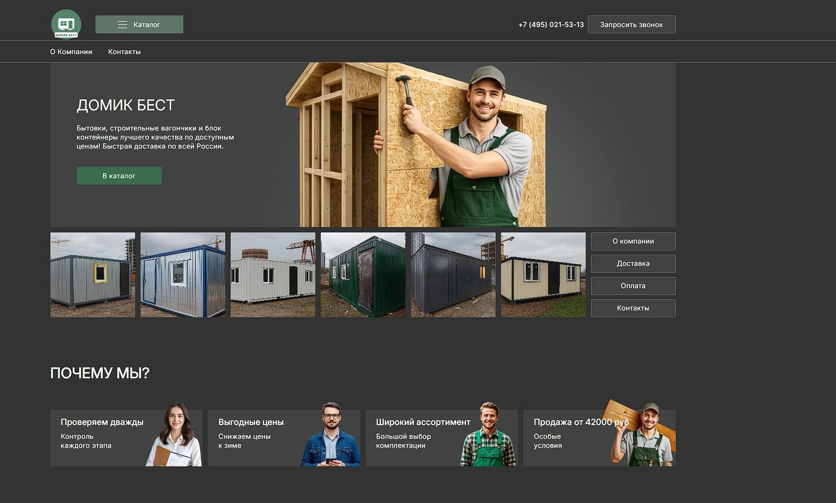Select the Оплата sidebar button
Screen dimensions: 836x503
point(633,285)
